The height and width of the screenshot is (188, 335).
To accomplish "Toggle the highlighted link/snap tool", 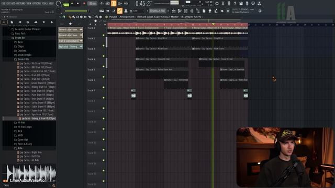I will point(120,10).
